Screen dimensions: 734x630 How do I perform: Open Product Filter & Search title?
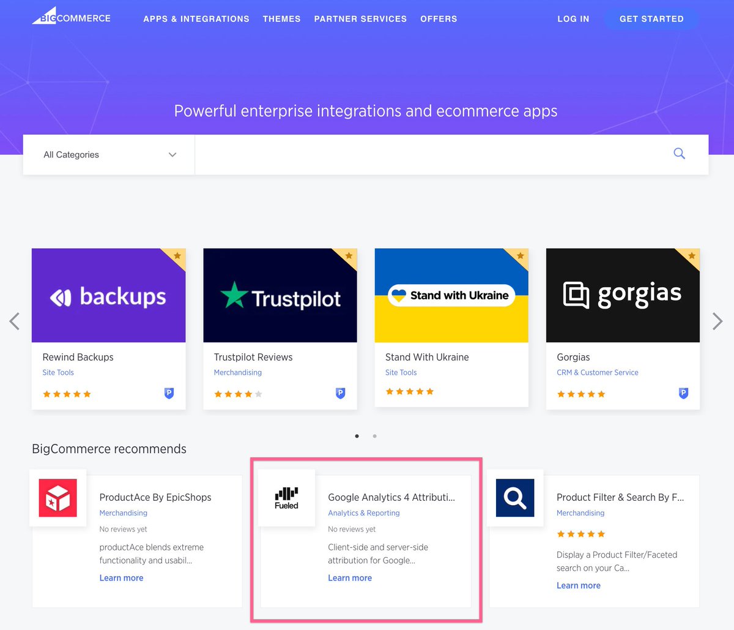[x=620, y=497]
